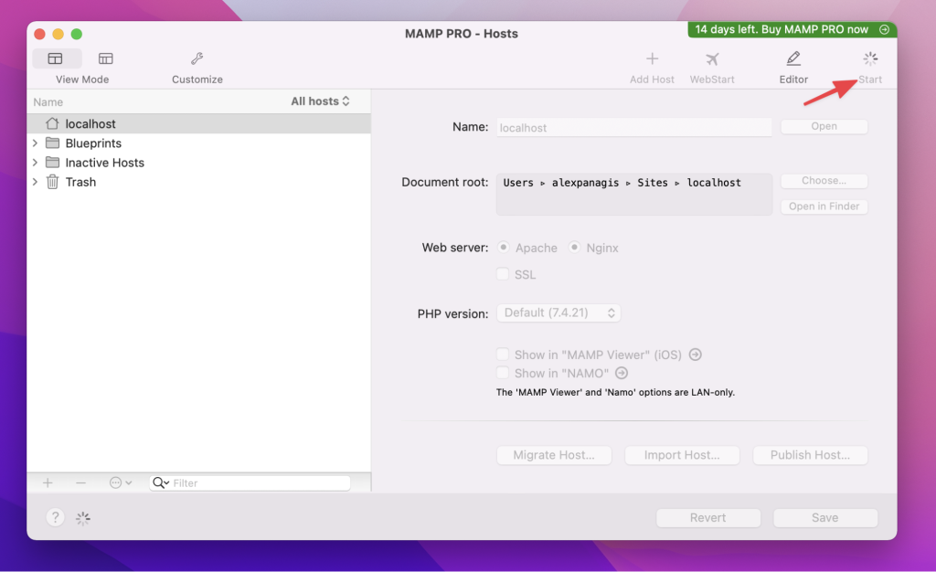
Task: Click Open in Finder button
Action: pyautogui.click(x=824, y=206)
